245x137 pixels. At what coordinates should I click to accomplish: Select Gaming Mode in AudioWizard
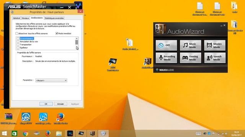click(x=191, y=58)
